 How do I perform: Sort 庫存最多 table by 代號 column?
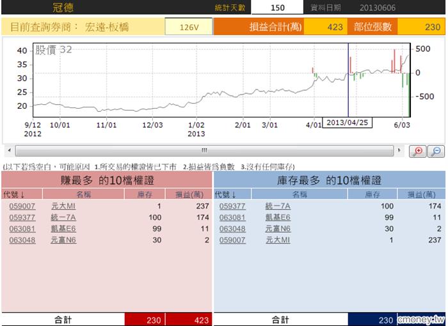tap(226, 194)
